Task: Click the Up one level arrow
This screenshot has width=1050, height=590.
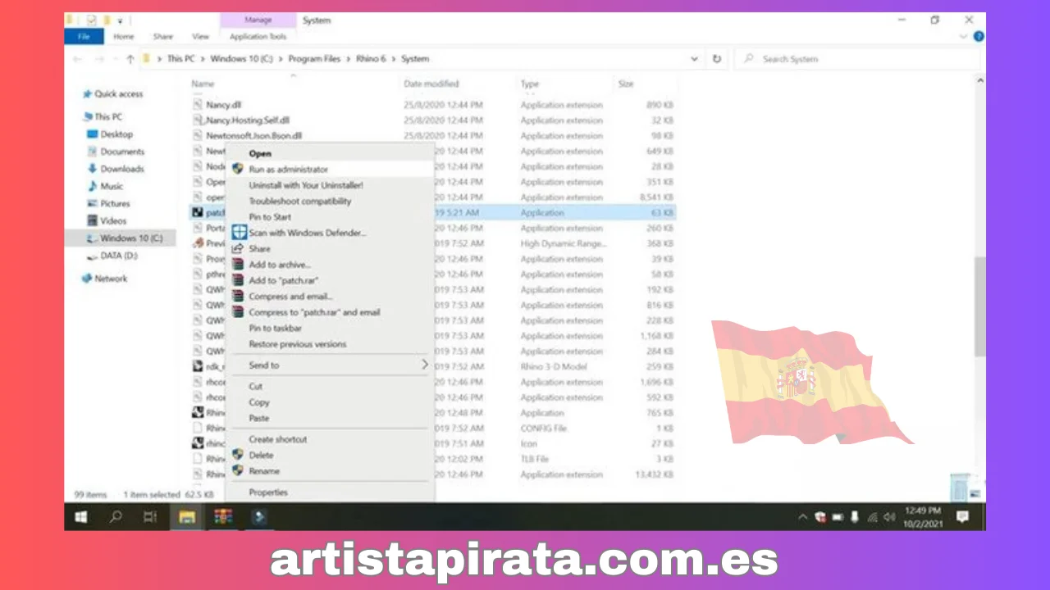Action: (x=130, y=59)
